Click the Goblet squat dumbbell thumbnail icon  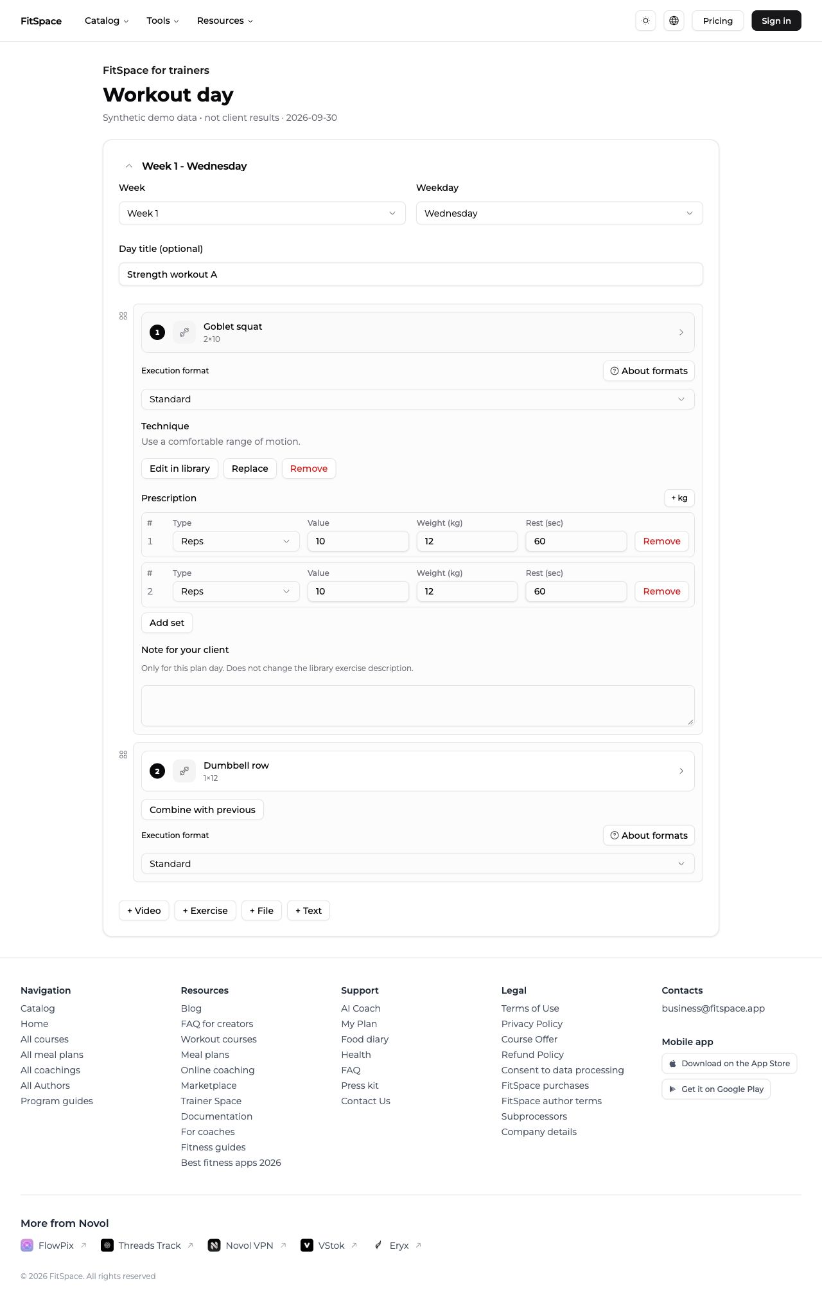coord(184,332)
